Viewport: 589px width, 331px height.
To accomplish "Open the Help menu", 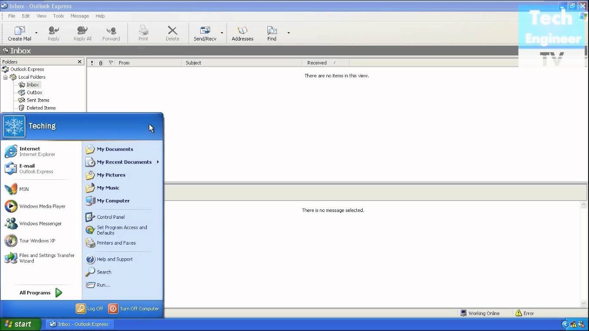I will pos(100,16).
